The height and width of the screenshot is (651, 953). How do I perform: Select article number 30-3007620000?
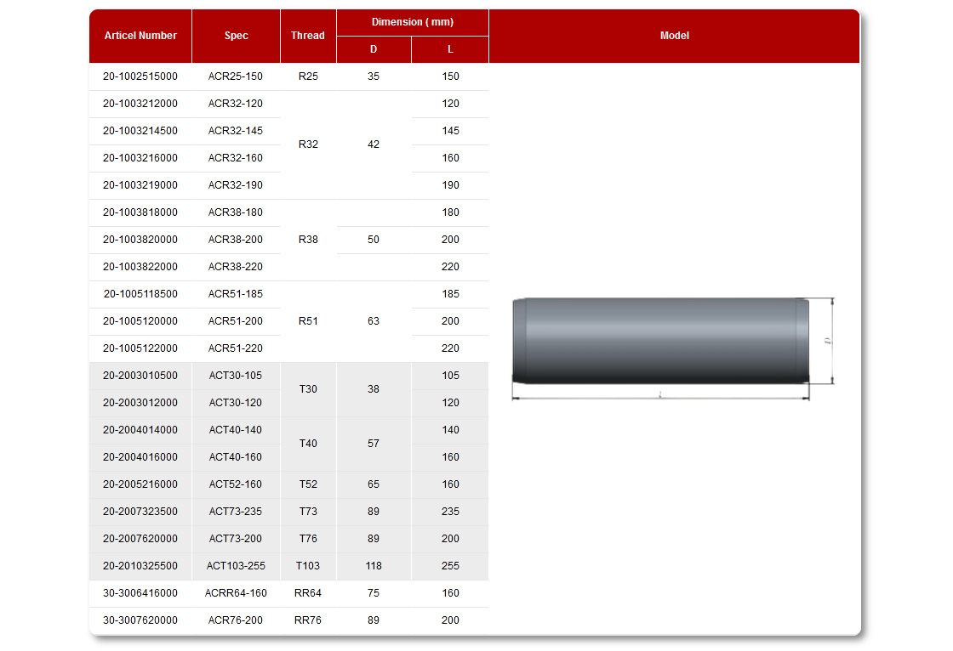140,620
